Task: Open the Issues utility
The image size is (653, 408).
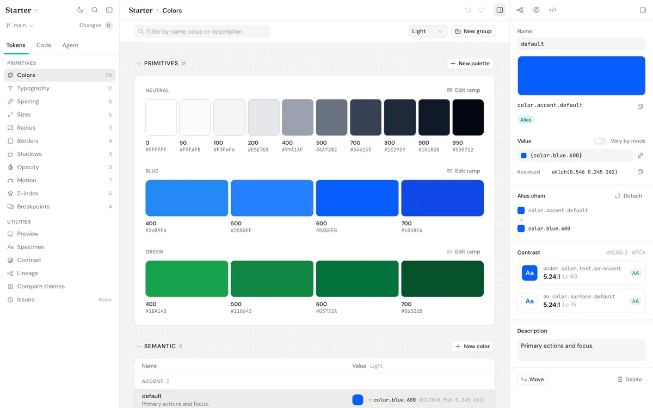Action: [60, 300]
